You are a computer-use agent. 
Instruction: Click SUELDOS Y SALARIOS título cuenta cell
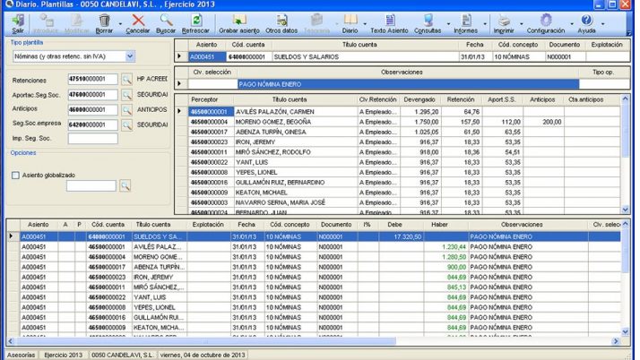366,57
